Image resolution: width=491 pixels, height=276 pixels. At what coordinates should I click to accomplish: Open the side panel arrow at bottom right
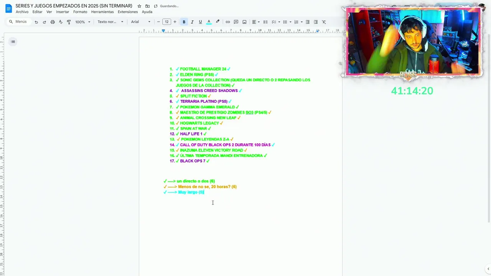coord(488,269)
